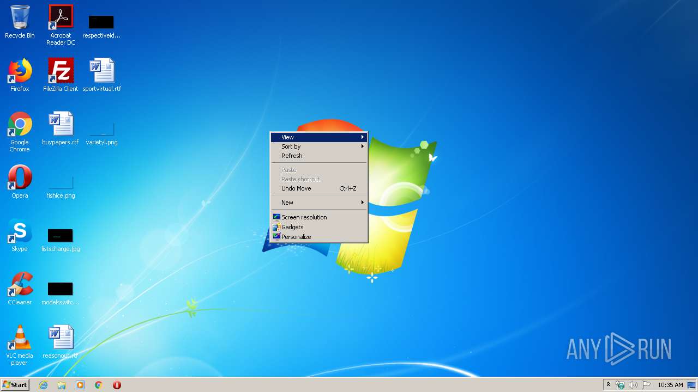Select the VLC media player shortcut

20,346
